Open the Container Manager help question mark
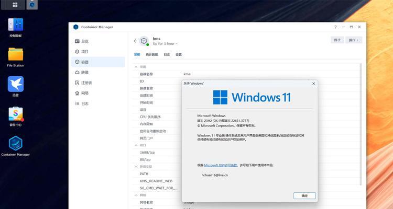 pos(335,27)
